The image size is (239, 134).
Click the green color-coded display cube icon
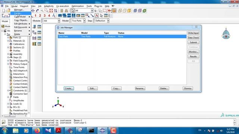tap(145, 11)
